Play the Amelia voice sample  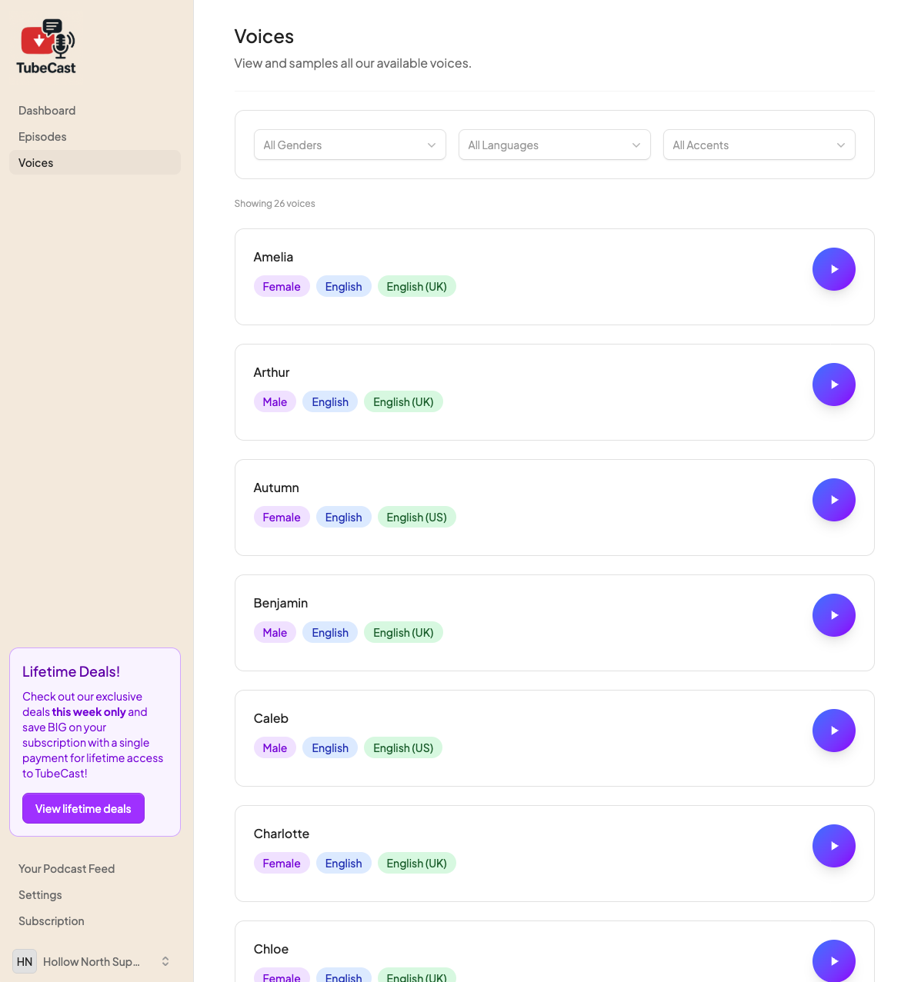pos(833,269)
